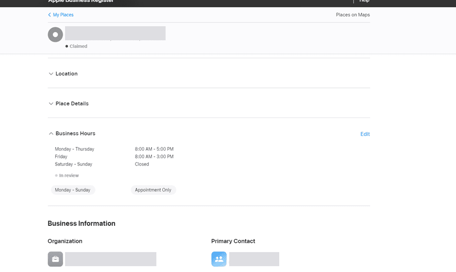Viewport: 456px width, 272px height.
Task: Open Places on Maps
Action: [353, 15]
